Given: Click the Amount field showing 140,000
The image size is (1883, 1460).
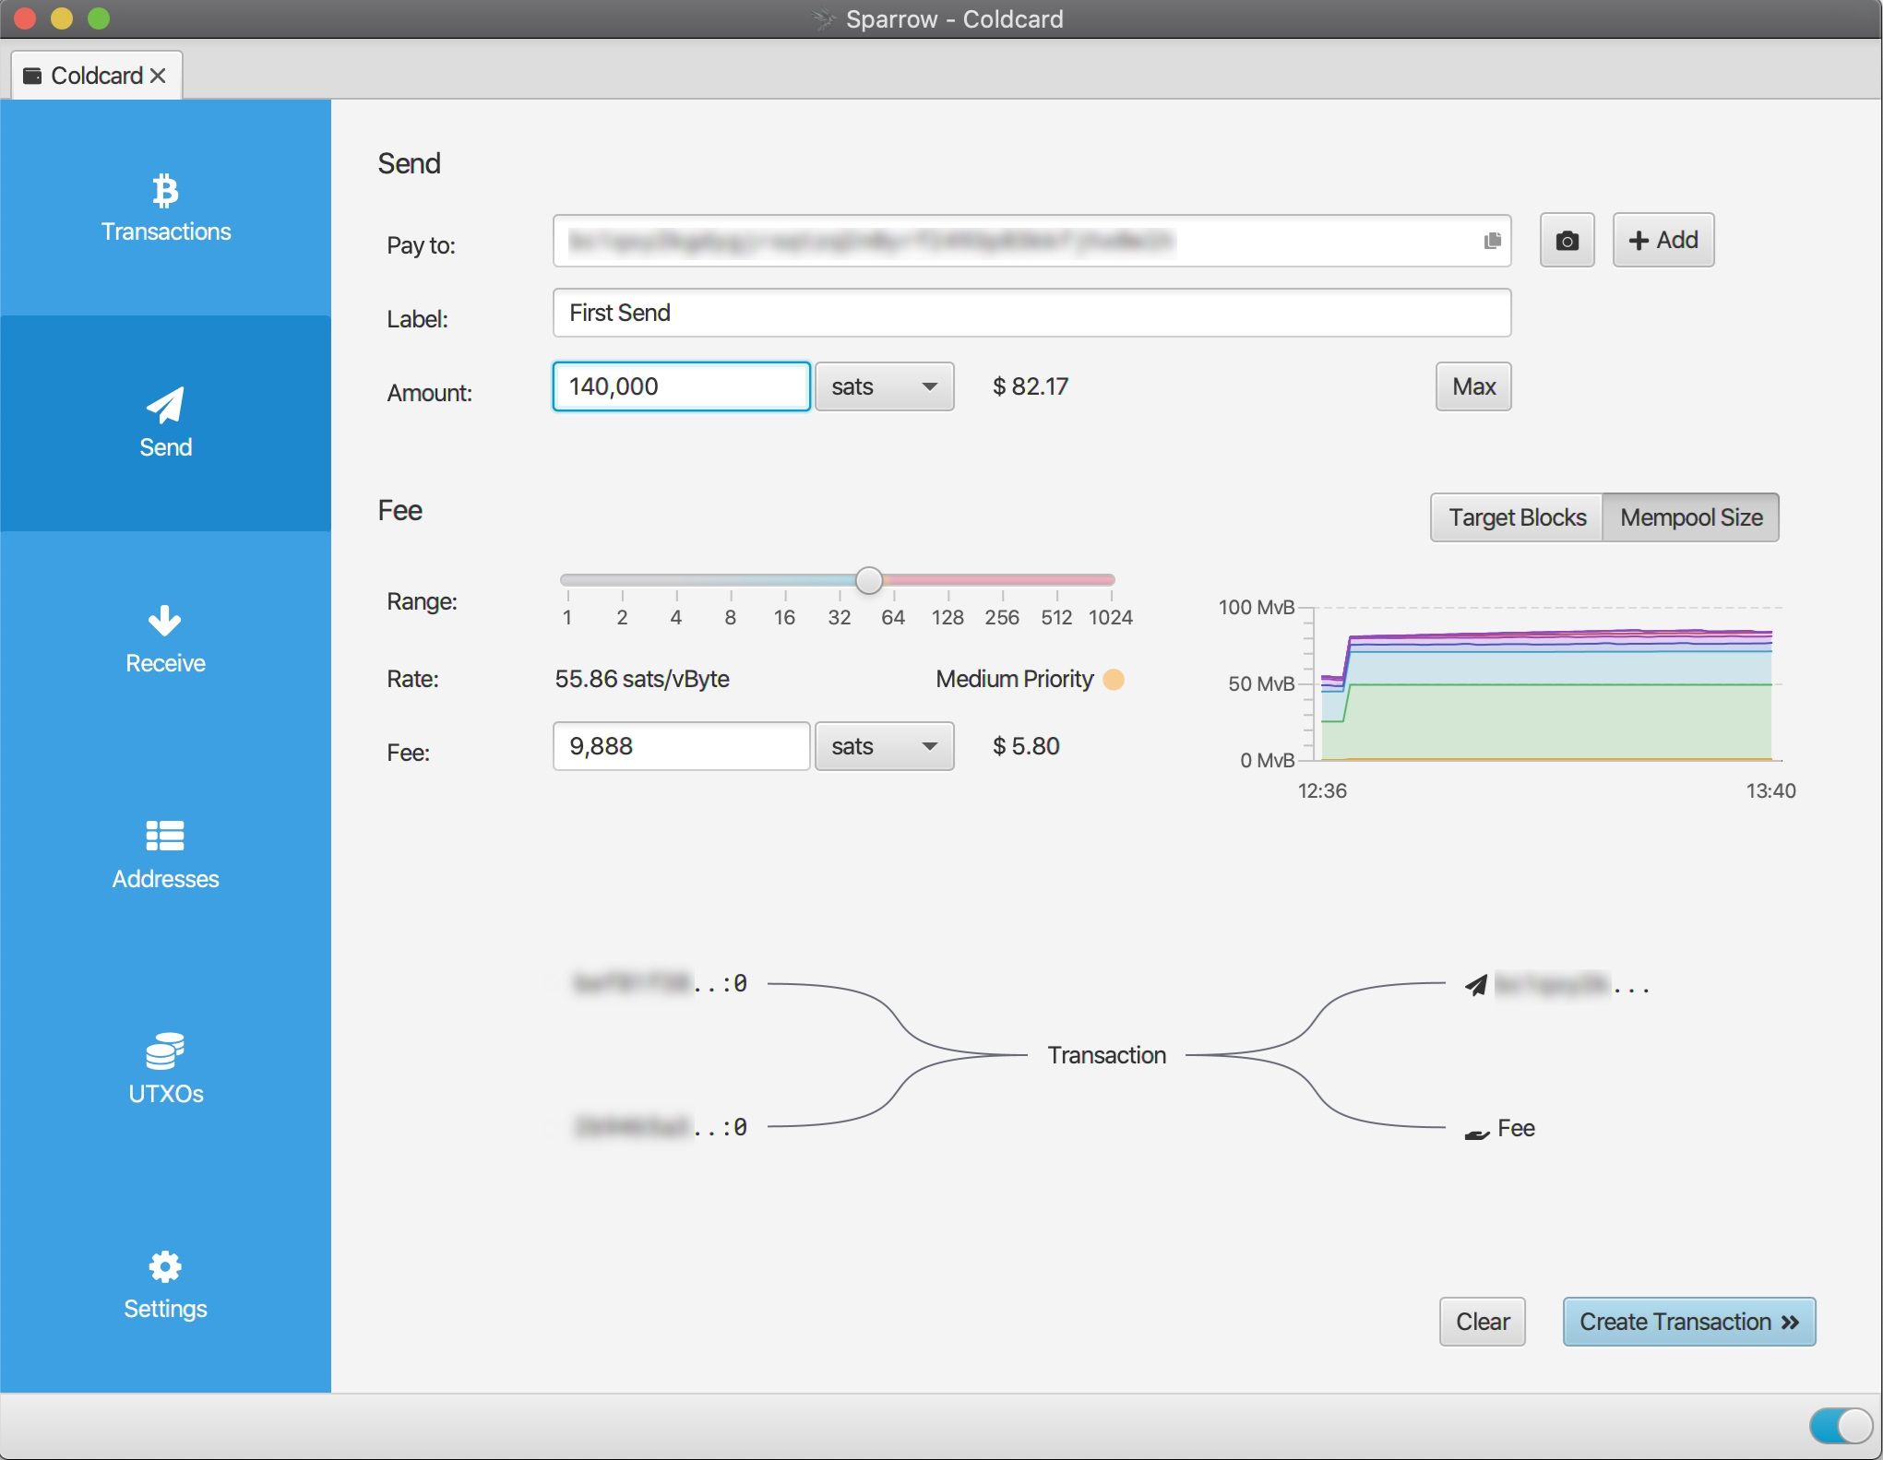Looking at the screenshot, I should pos(682,386).
